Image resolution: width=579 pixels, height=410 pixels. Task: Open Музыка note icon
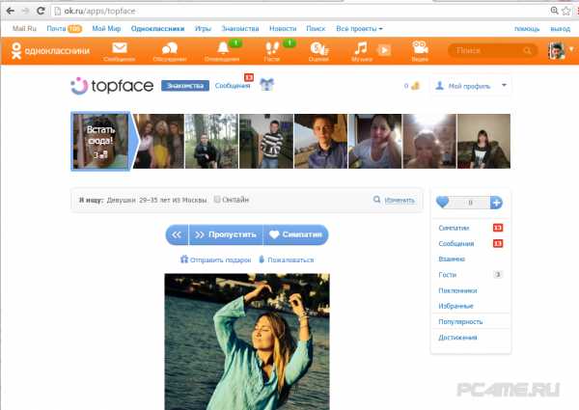pos(360,50)
